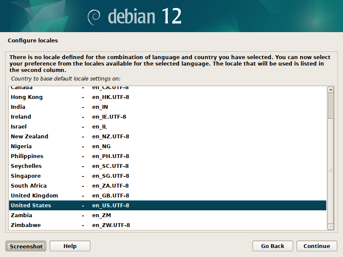Viewport: 343px width, 257px height.
Task: Choose Nigeria en_NG locale row
Action: pos(168,146)
